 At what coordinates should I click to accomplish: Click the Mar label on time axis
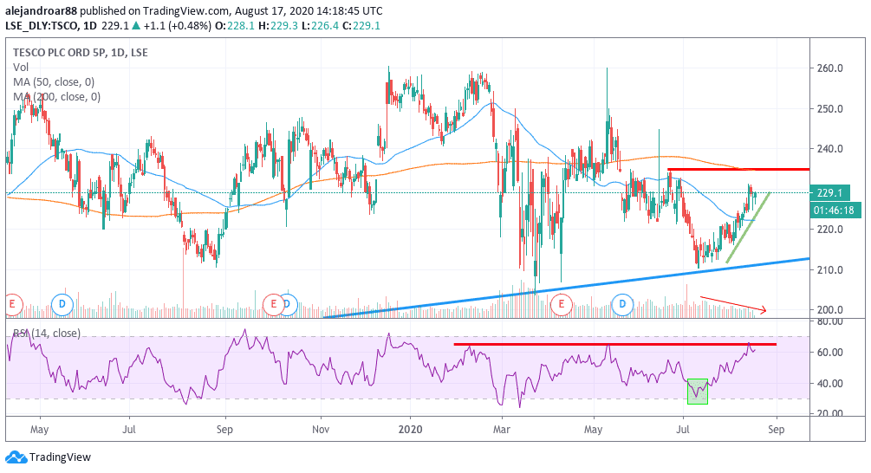tap(502, 430)
